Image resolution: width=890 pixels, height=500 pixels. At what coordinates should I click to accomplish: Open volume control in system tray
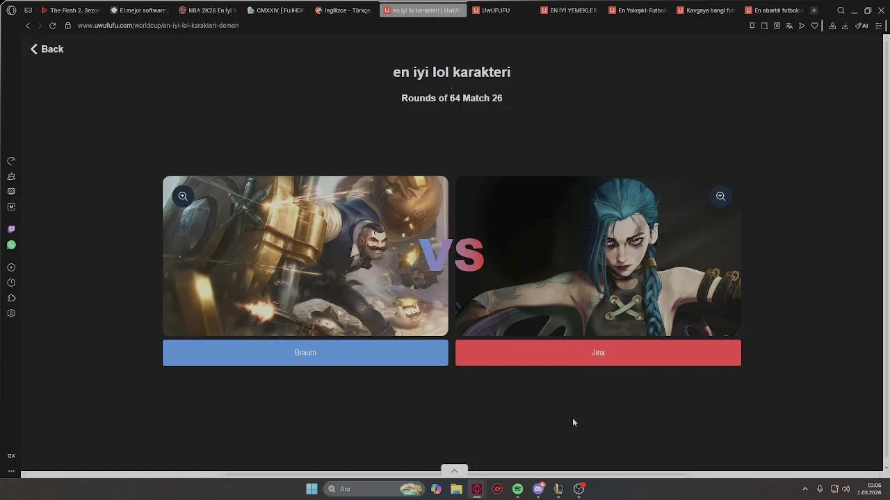(845, 489)
